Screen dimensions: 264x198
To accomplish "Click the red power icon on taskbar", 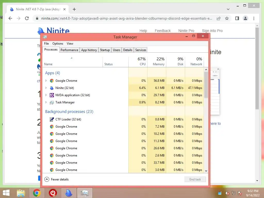I will (53, 193).
